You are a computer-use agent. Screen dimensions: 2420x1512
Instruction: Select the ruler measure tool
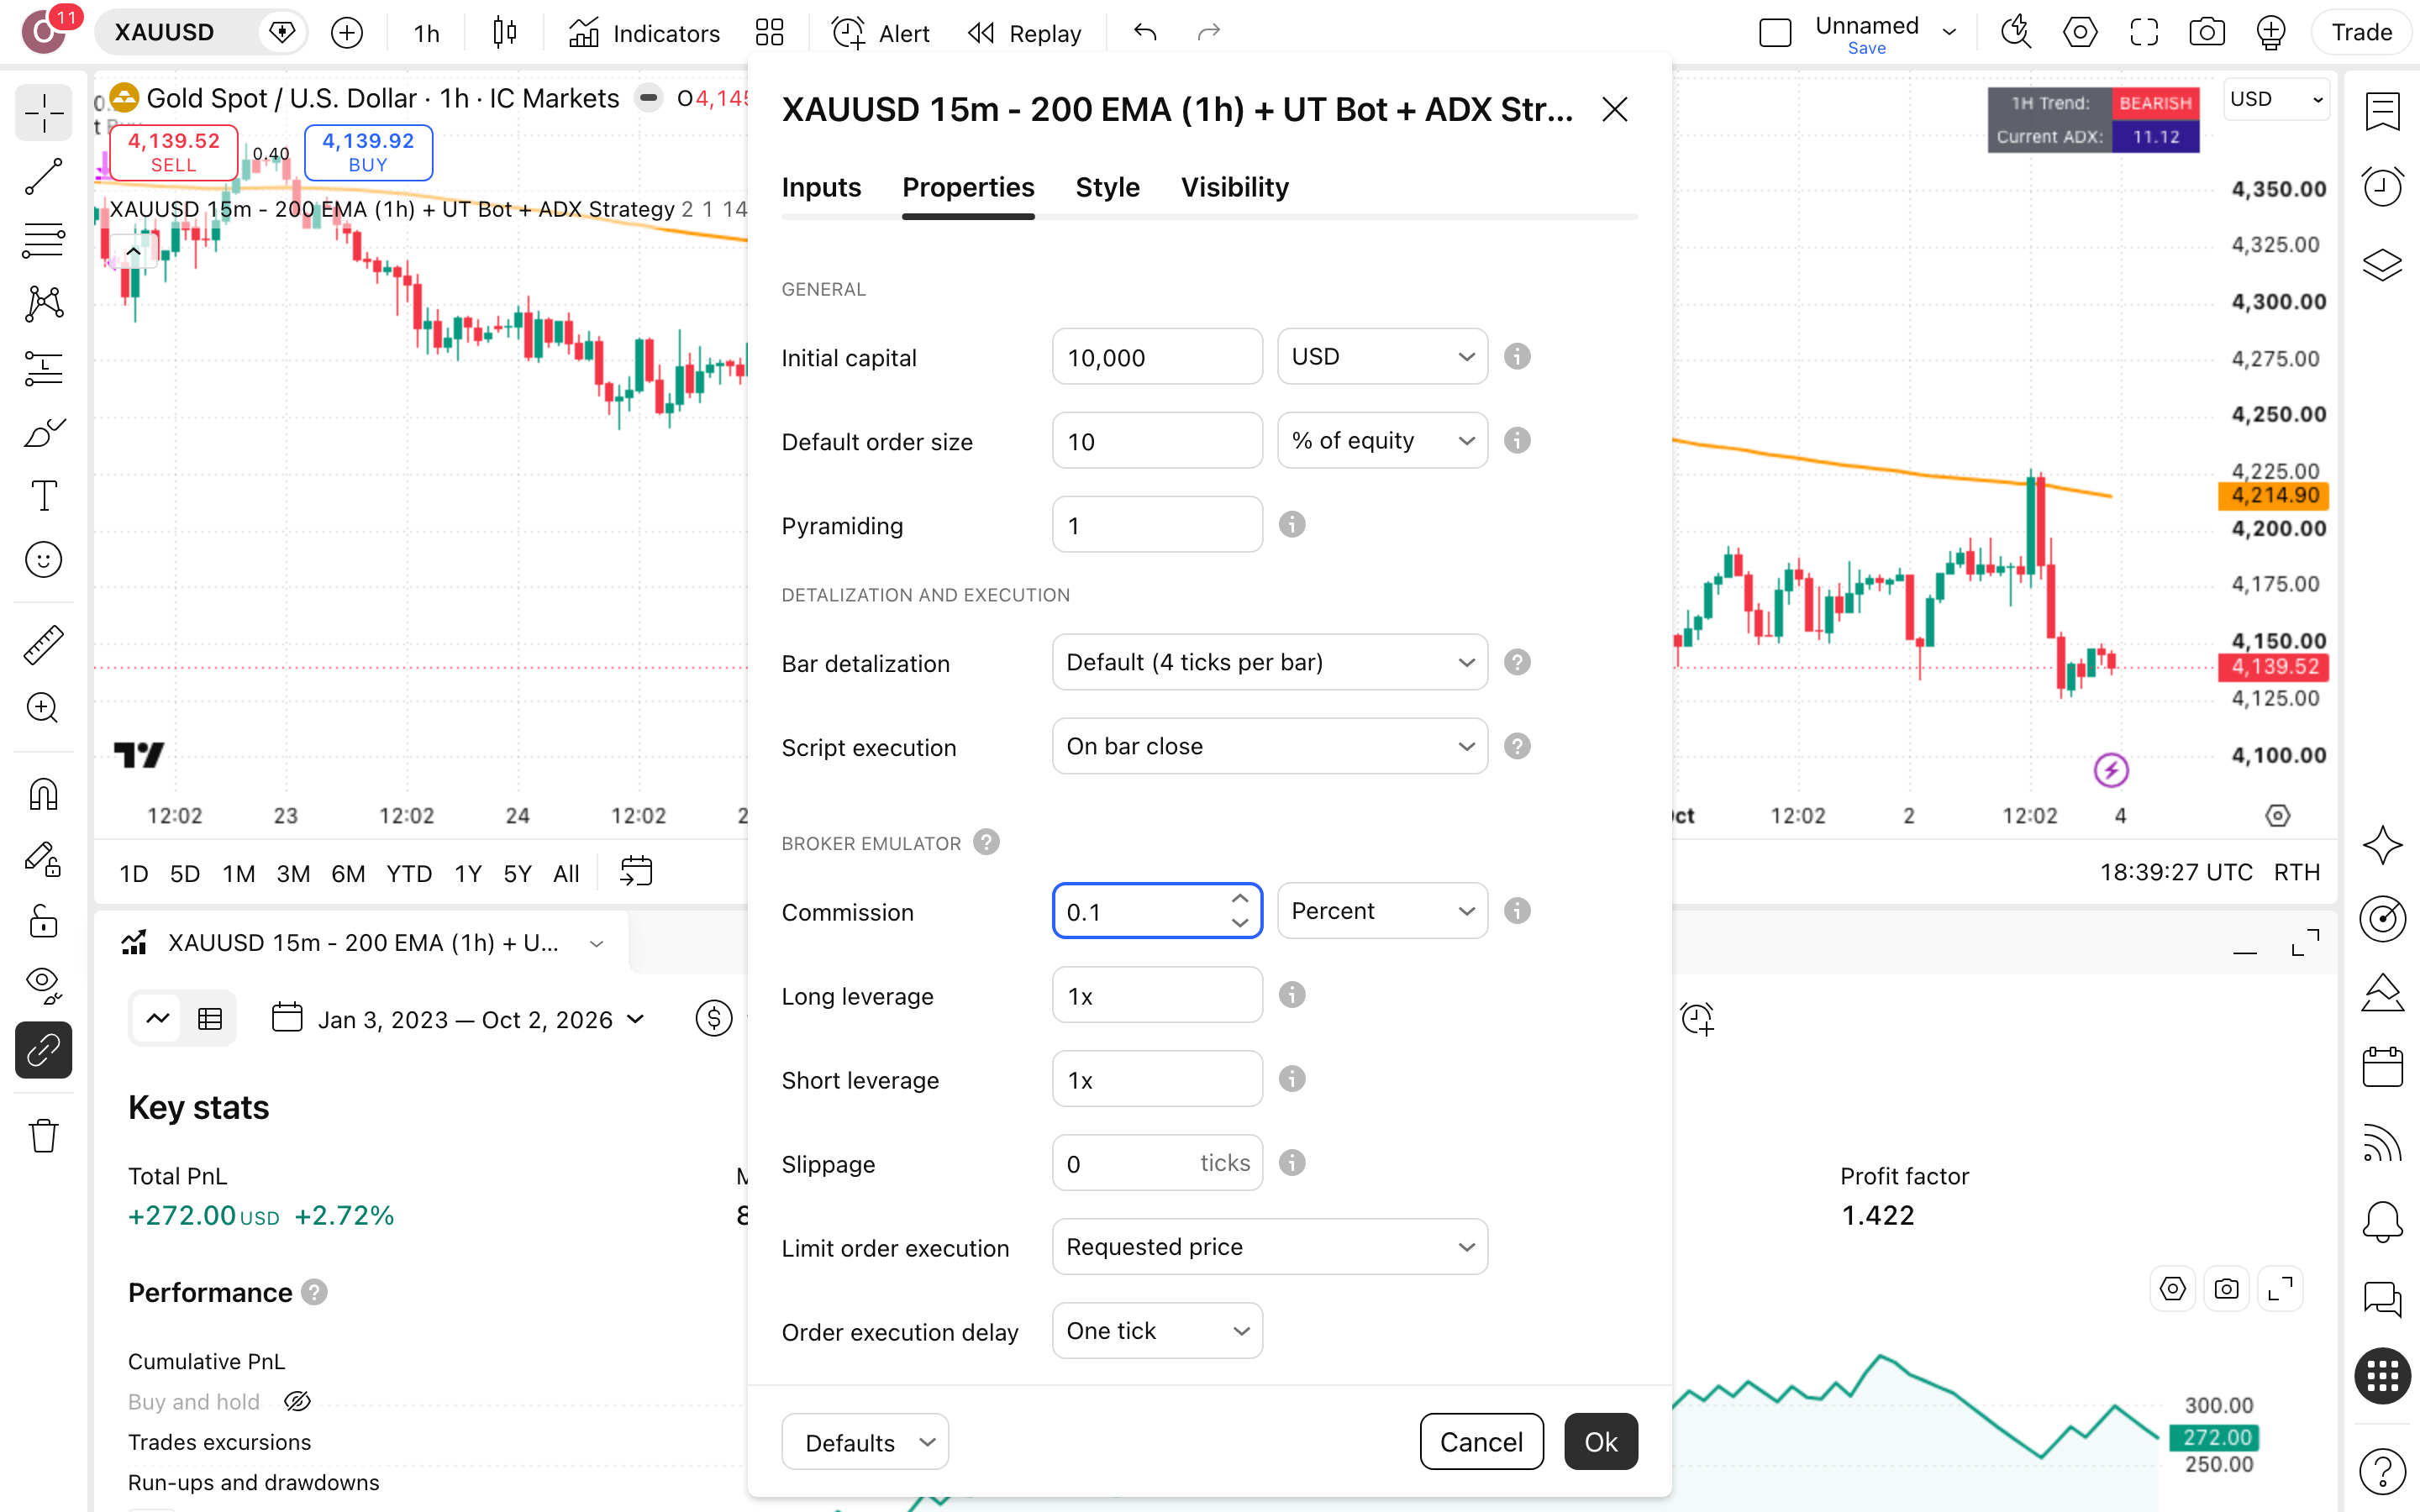click(43, 645)
